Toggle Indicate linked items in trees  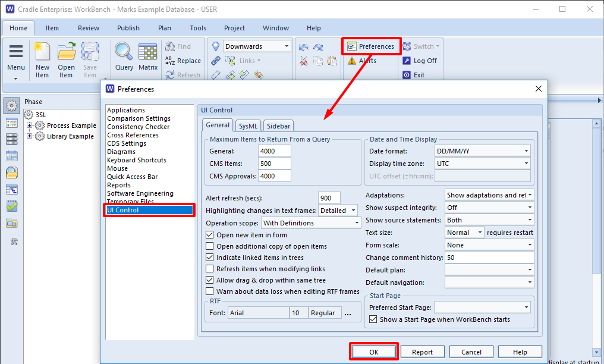point(209,258)
